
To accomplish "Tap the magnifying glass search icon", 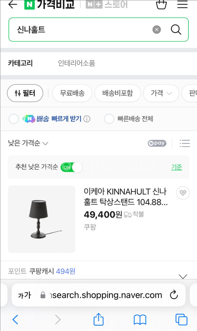I will click(x=176, y=30).
